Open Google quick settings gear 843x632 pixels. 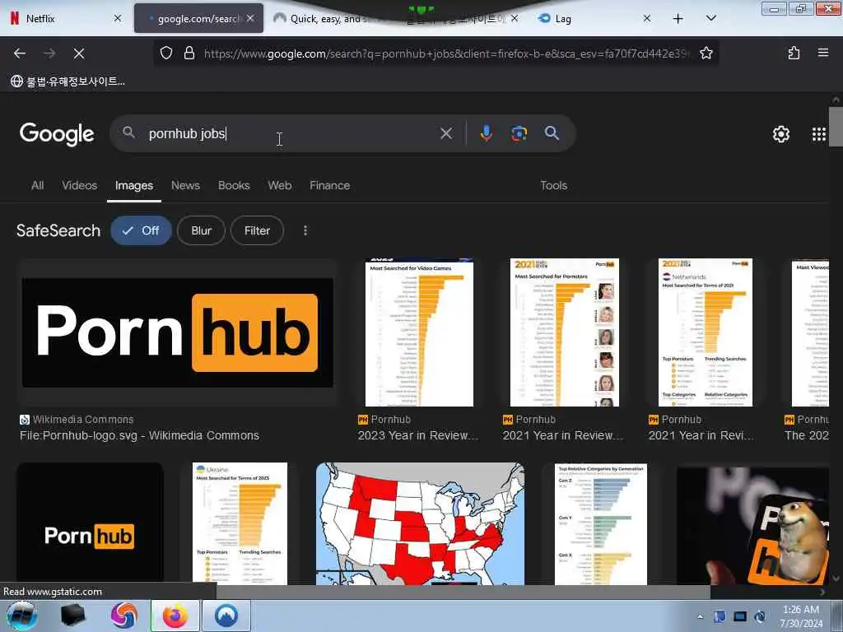(780, 134)
